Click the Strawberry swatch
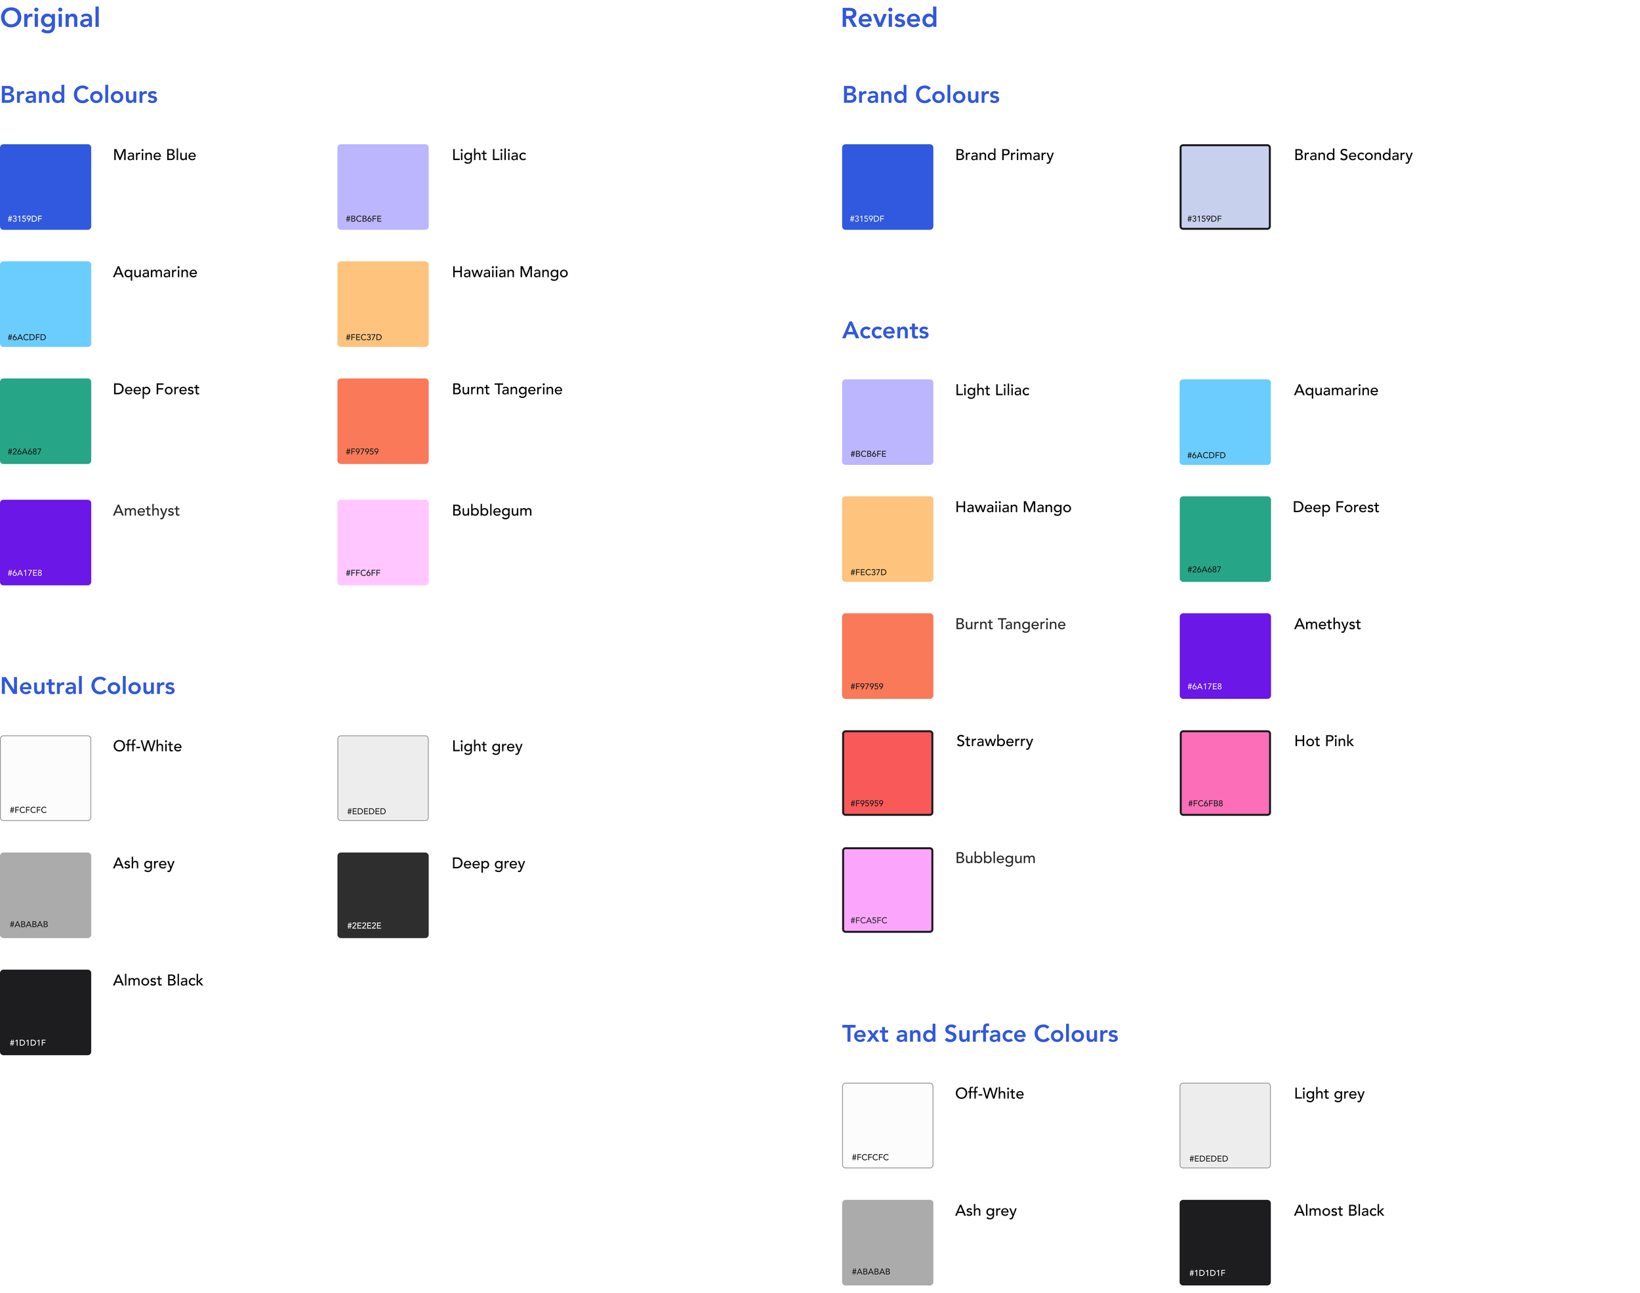 pyautogui.click(x=887, y=772)
